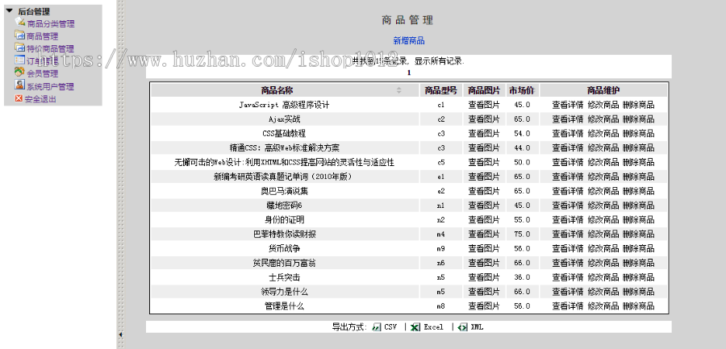Click the 商品管理 sidebar icon

click(19, 35)
